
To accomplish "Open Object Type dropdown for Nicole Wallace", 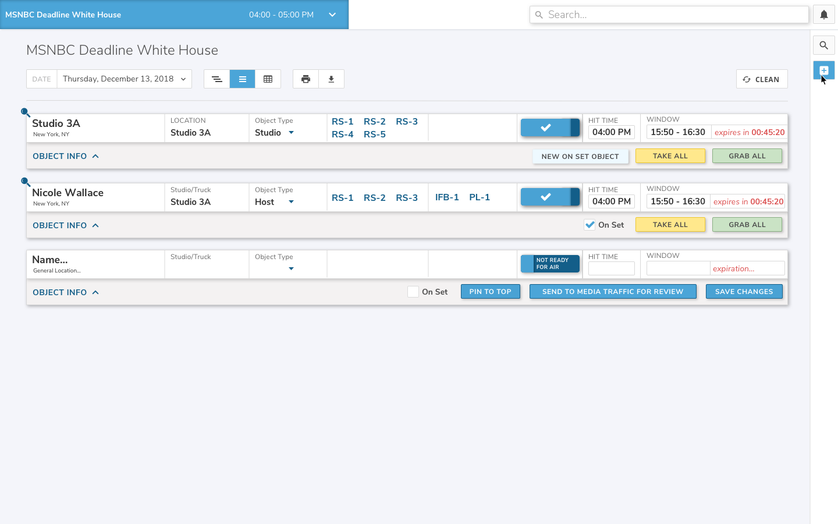I will [x=291, y=202].
